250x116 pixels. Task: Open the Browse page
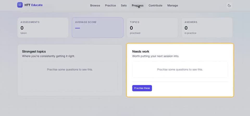(95, 5)
